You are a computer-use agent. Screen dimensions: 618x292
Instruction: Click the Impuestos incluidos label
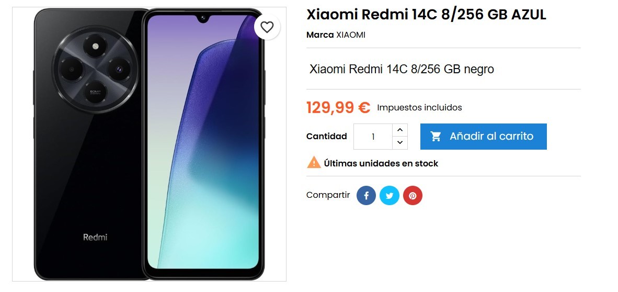point(419,107)
